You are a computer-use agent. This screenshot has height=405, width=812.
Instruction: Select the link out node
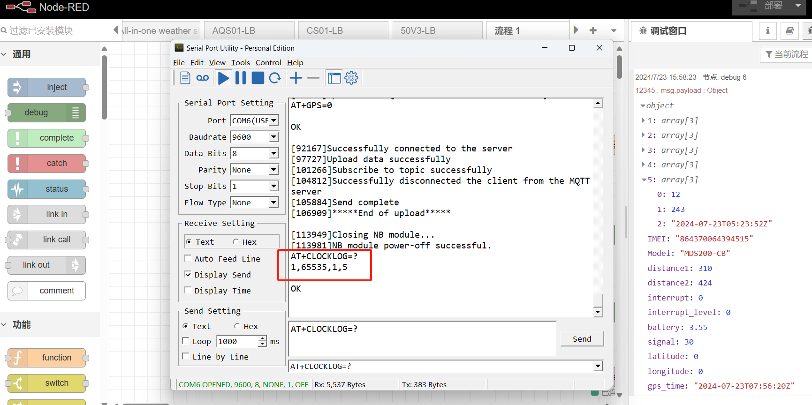point(46,265)
